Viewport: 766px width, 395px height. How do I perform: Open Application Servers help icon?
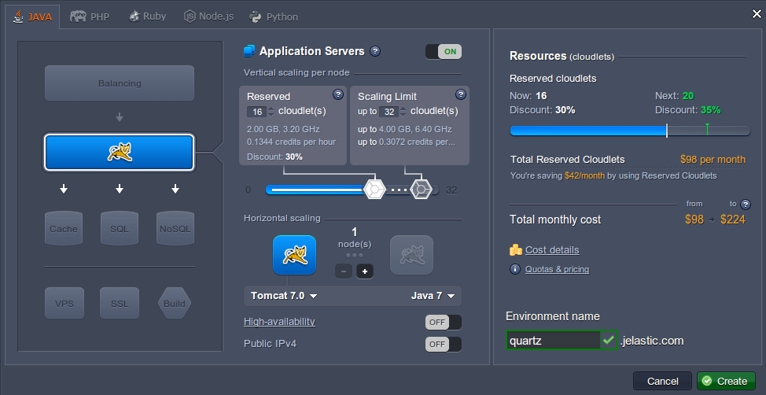[x=375, y=51]
